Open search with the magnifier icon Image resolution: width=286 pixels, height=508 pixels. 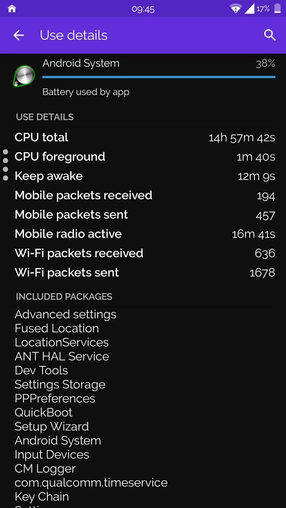(270, 35)
